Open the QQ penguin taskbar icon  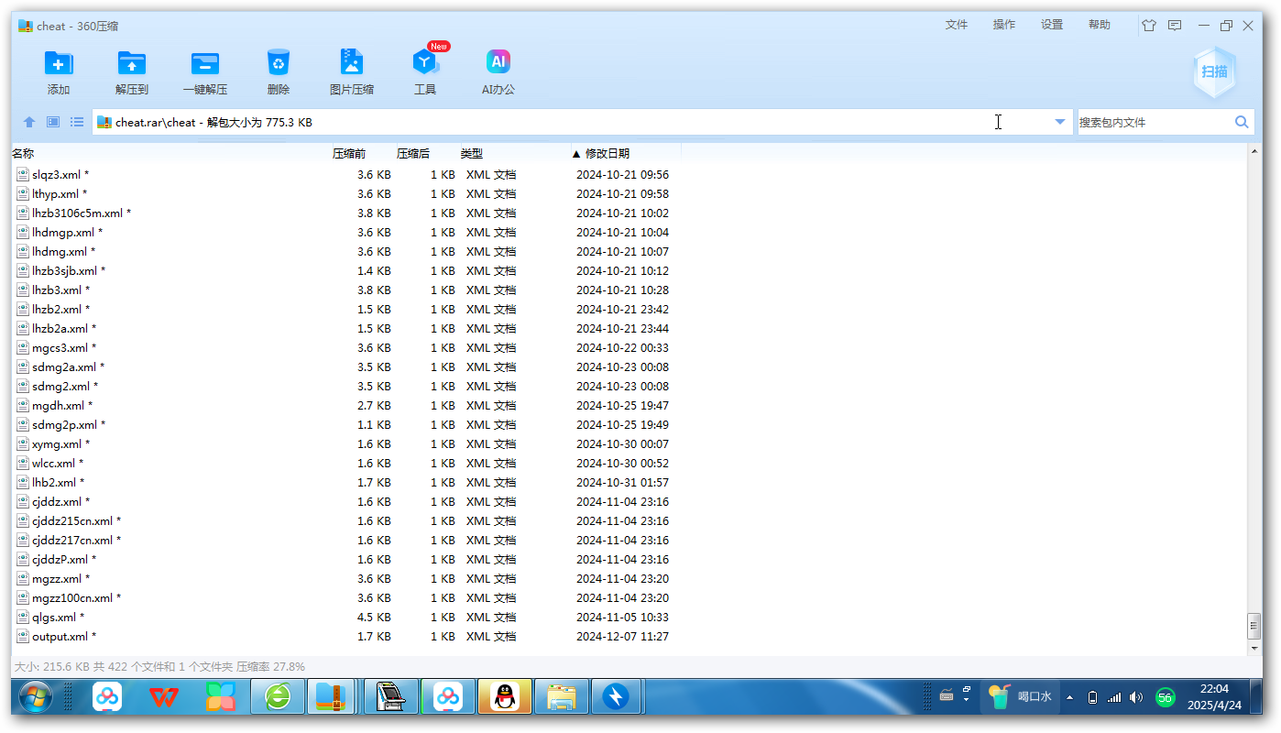(x=504, y=697)
